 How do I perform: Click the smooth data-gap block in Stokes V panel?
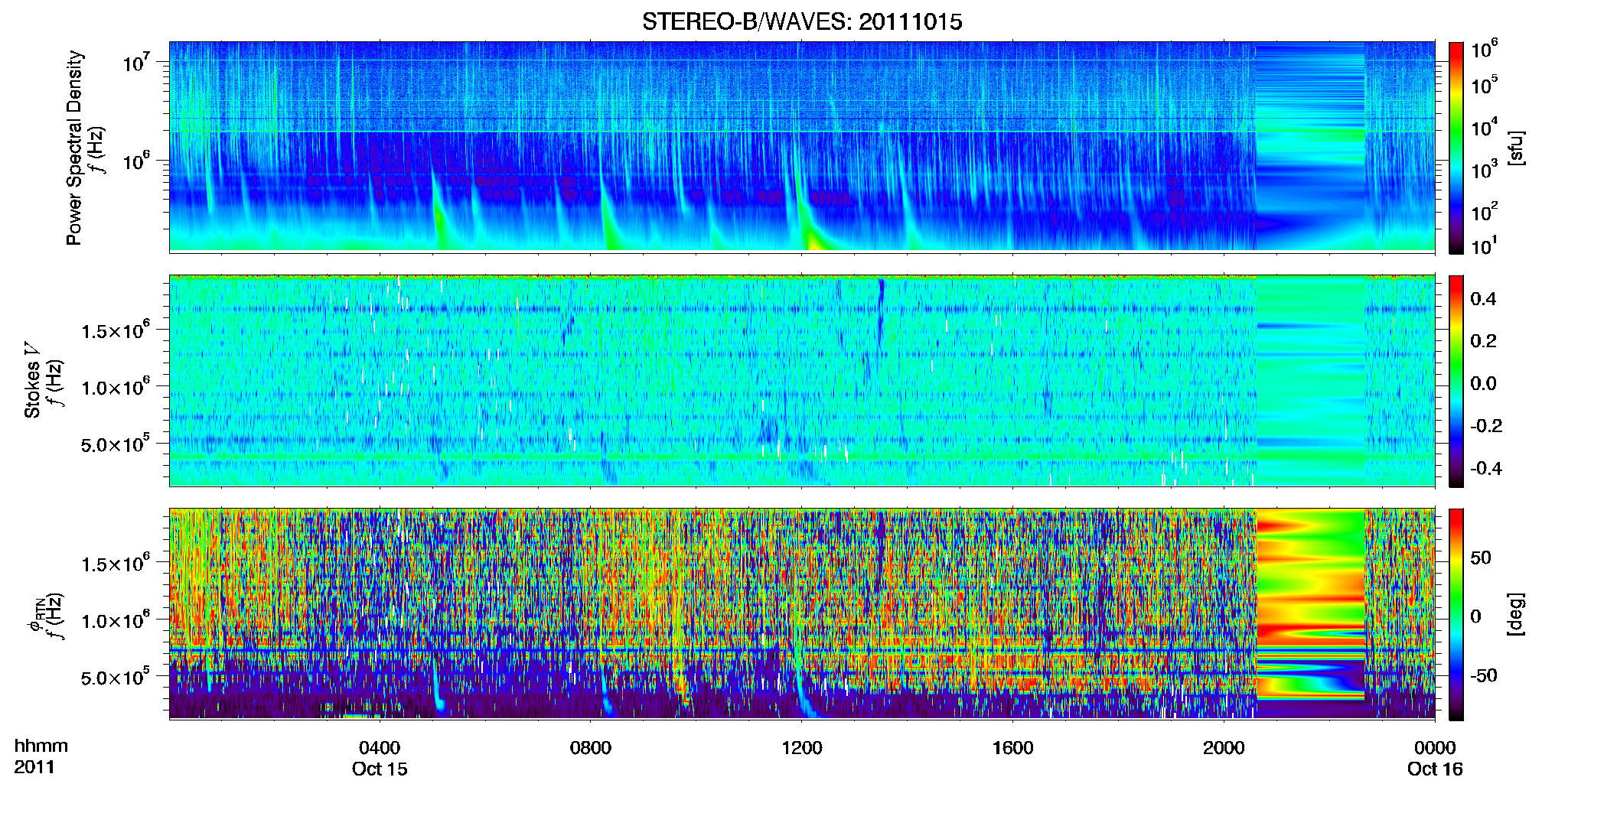pyautogui.click(x=1311, y=381)
